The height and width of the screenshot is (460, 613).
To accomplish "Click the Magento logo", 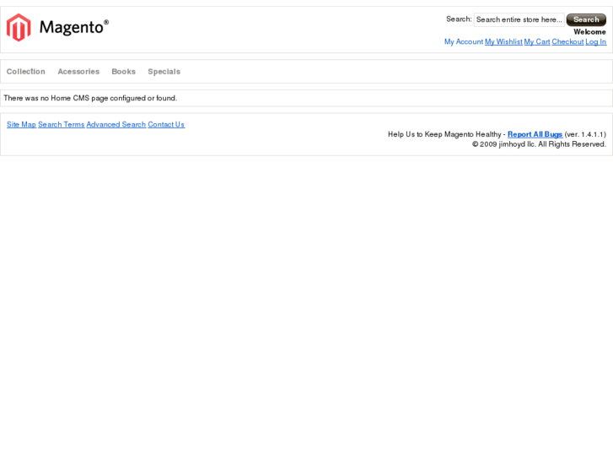I will coord(57,27).
